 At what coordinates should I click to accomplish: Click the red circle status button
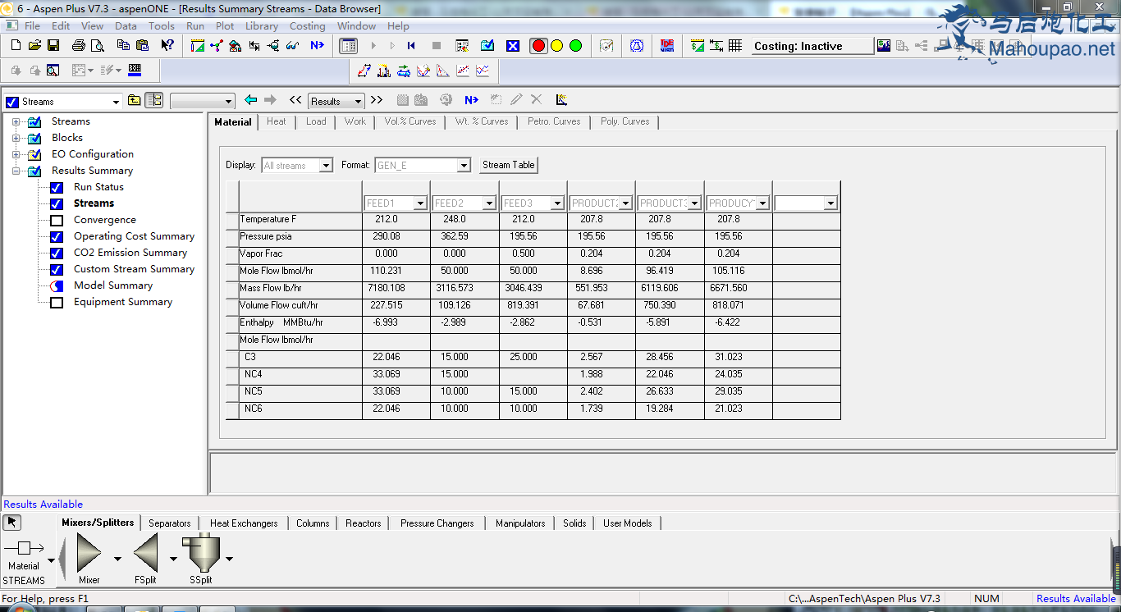(538, 46)
